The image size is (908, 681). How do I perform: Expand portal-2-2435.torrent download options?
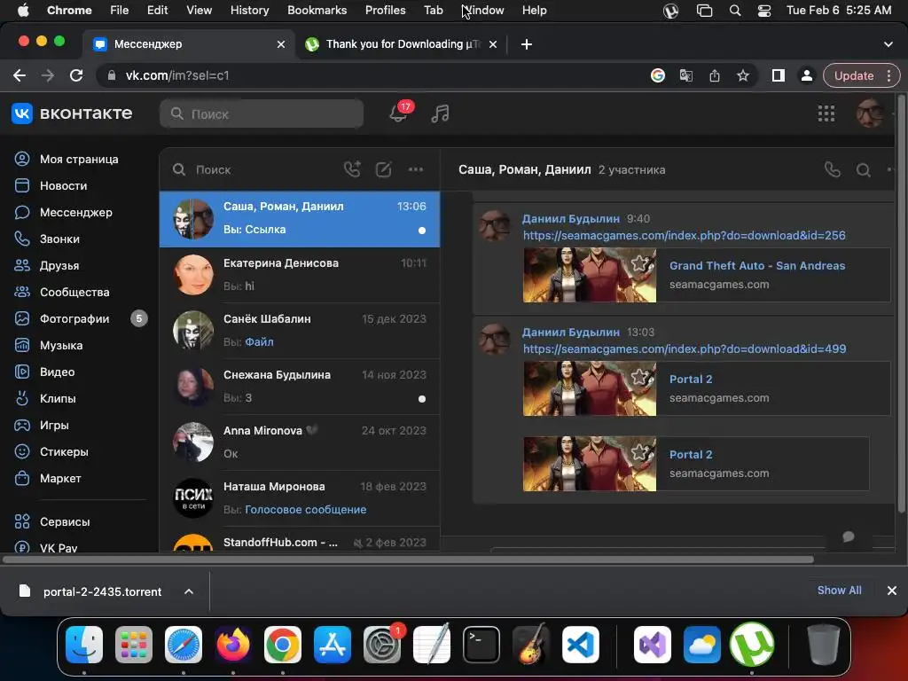pos(189,591)
